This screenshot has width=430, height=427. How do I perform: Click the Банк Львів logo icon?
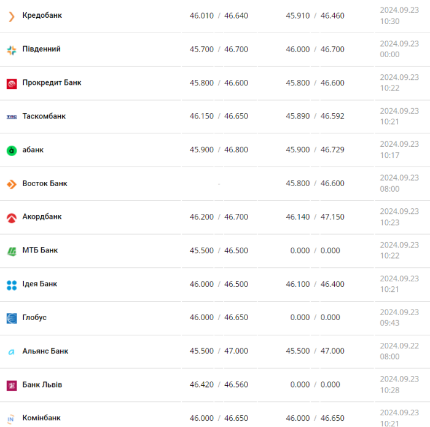pyautogui.click(x=11, y=385)
